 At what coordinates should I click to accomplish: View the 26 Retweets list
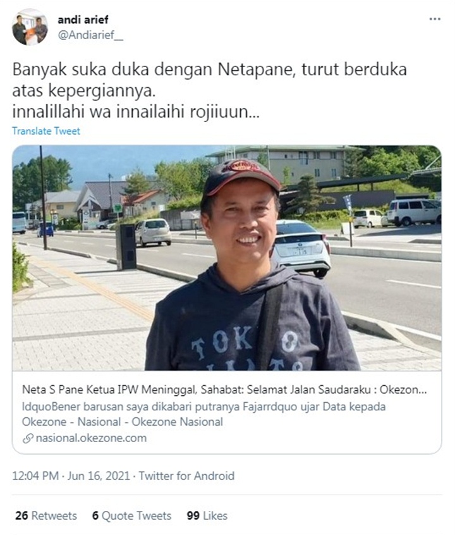tap(45, 515)
